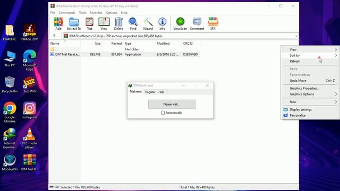Open the Options menu
This screenshot has height=191, width=340.
(112, 13)
